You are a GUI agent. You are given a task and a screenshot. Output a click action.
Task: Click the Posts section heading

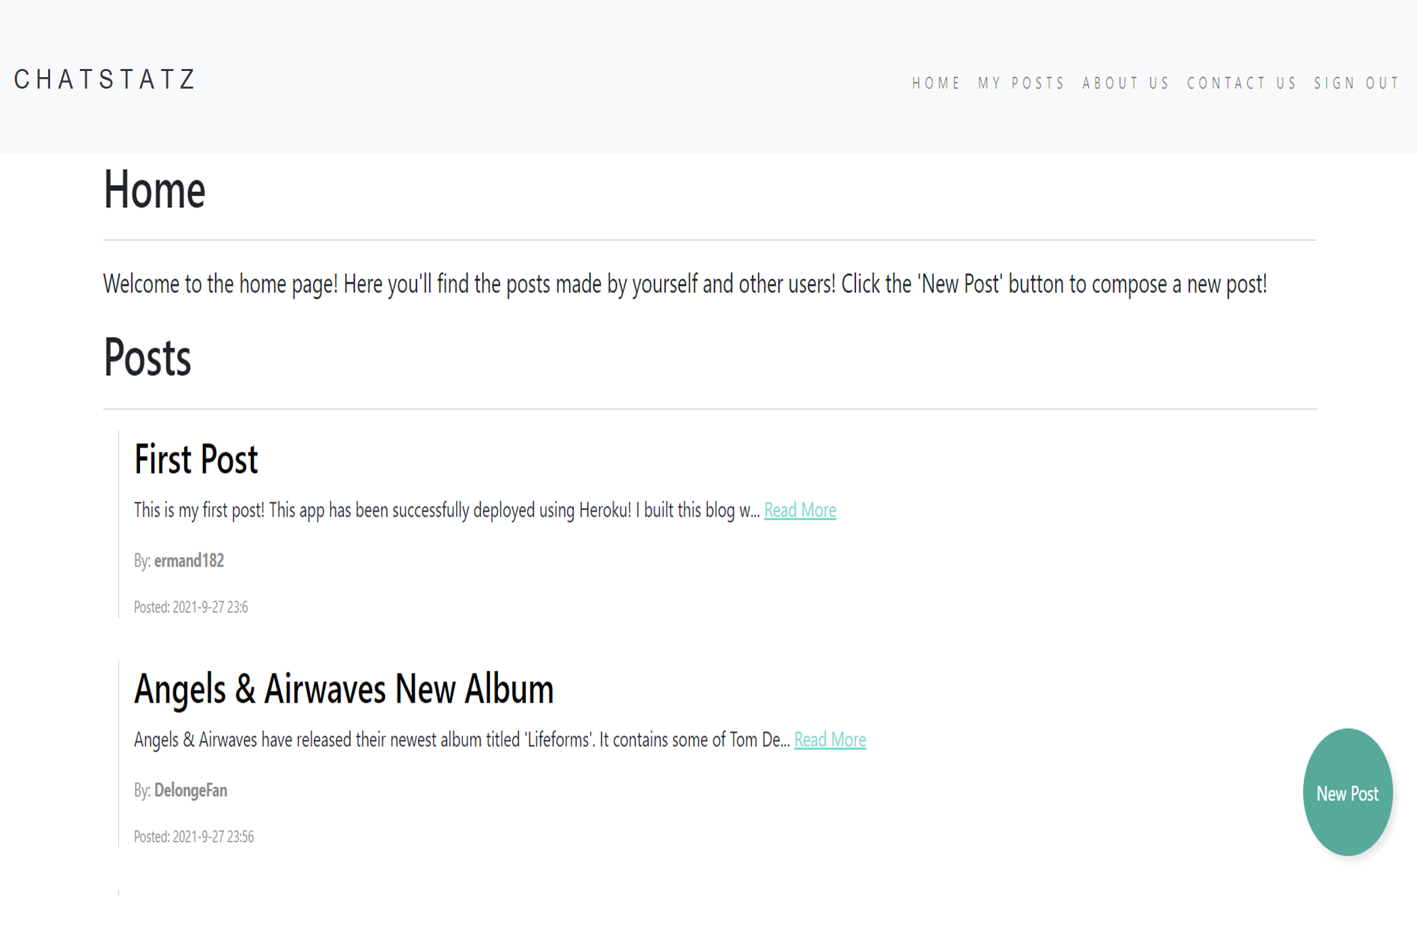147,358
